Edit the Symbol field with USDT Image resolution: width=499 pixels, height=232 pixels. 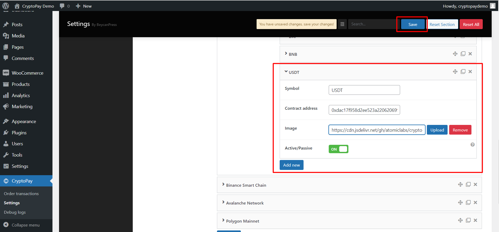point(364,90)
